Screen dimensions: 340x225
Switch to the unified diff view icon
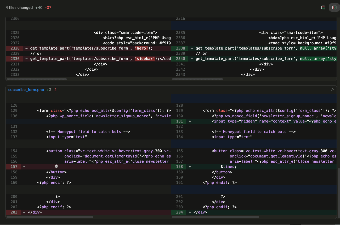(x=323, y=7)
